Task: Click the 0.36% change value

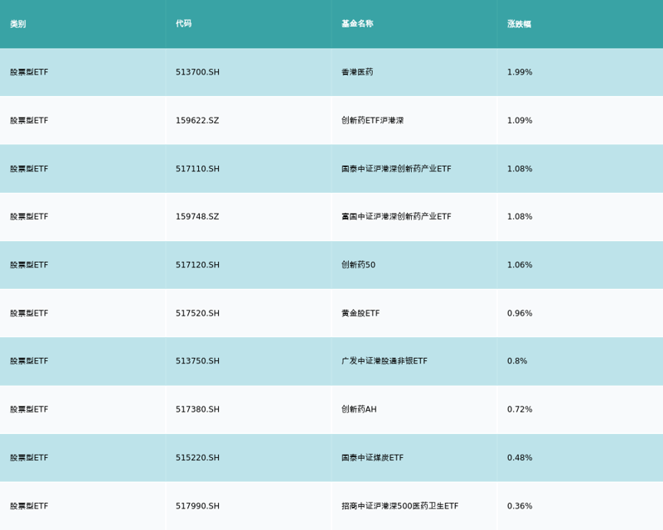Action: [520, 506]
